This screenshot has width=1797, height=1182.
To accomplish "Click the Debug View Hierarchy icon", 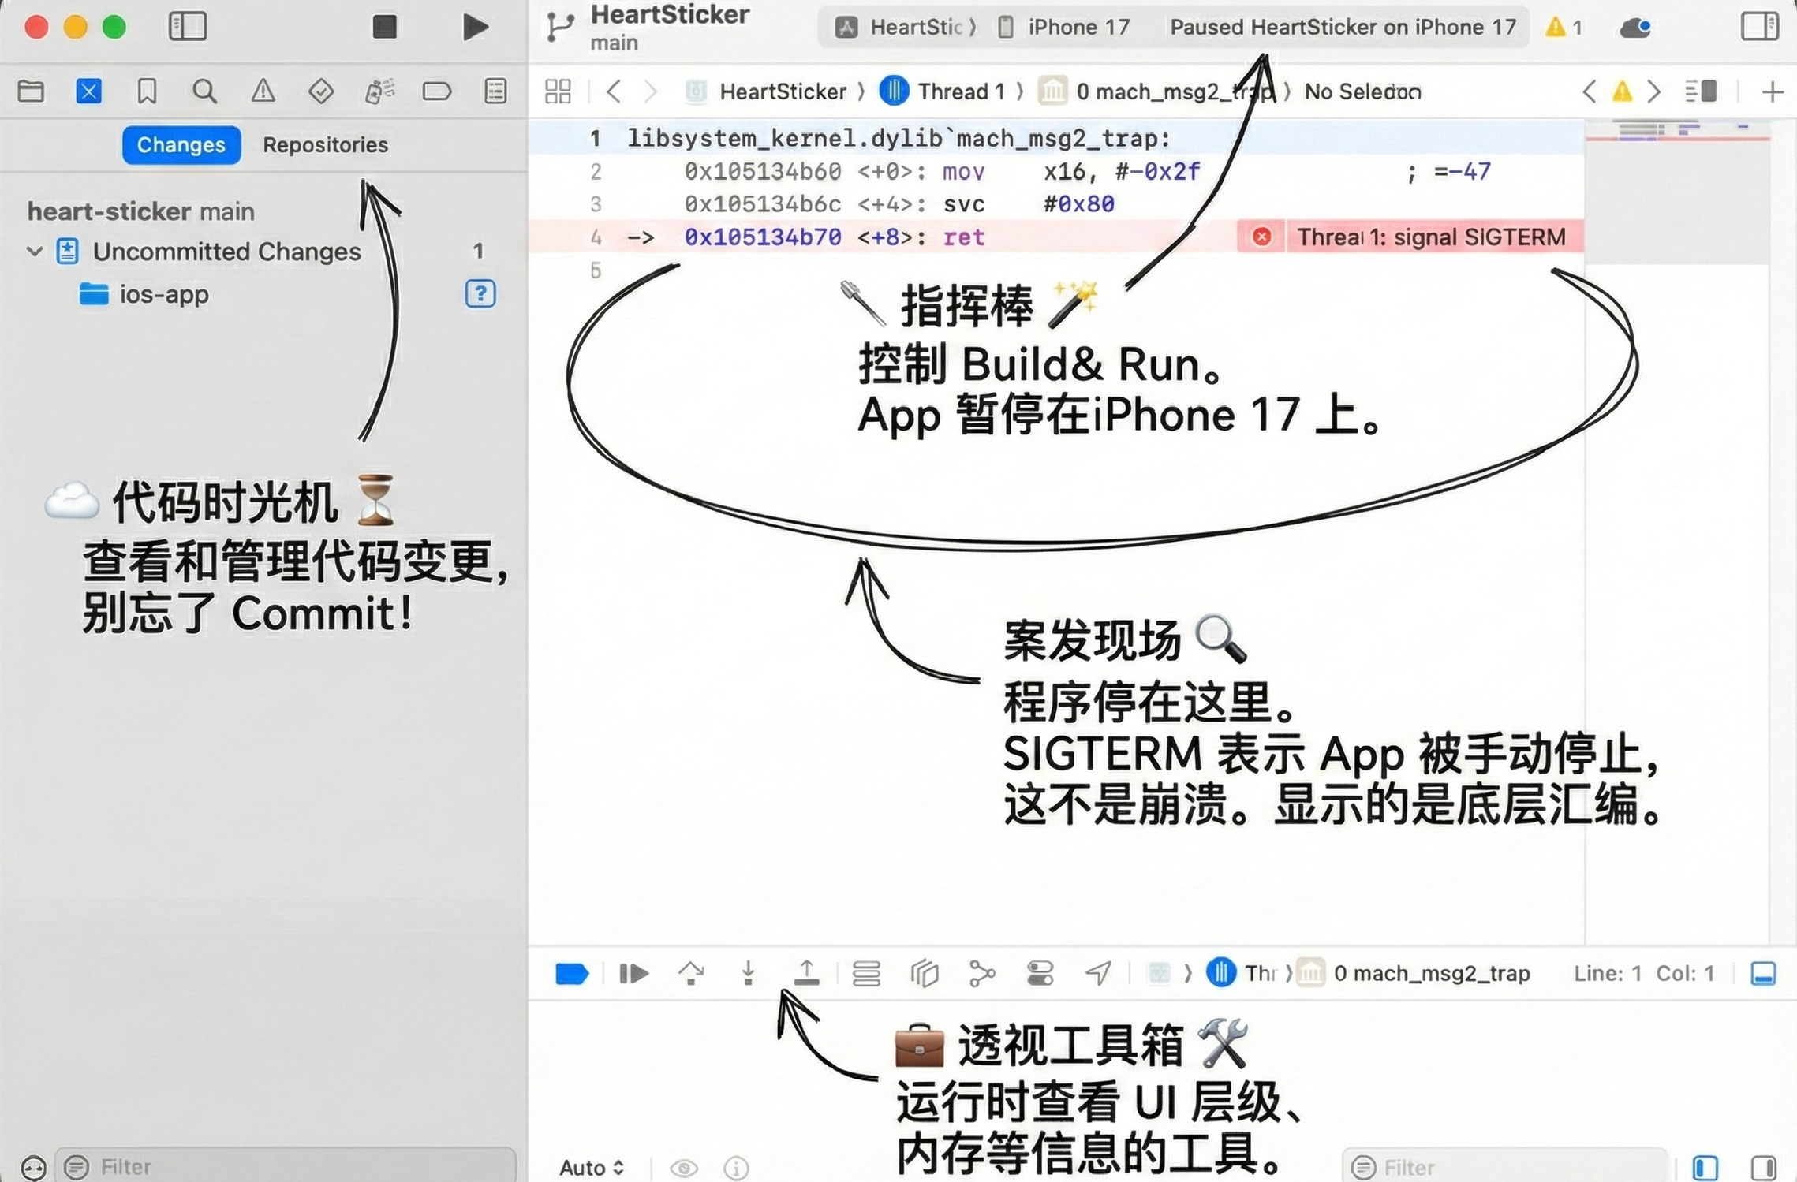I will [x=925, y=974].
